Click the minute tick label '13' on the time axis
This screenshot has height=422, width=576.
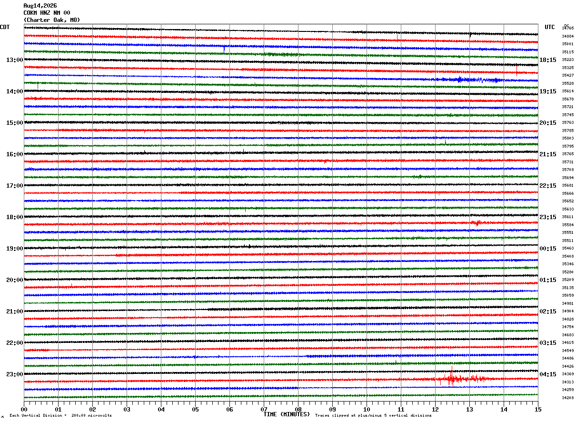469,409
